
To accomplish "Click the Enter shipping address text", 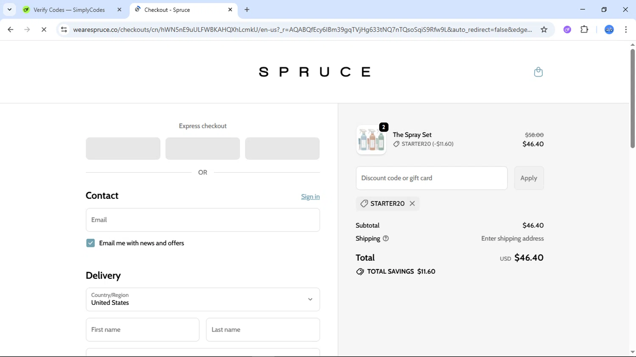I will click(512, 238).
